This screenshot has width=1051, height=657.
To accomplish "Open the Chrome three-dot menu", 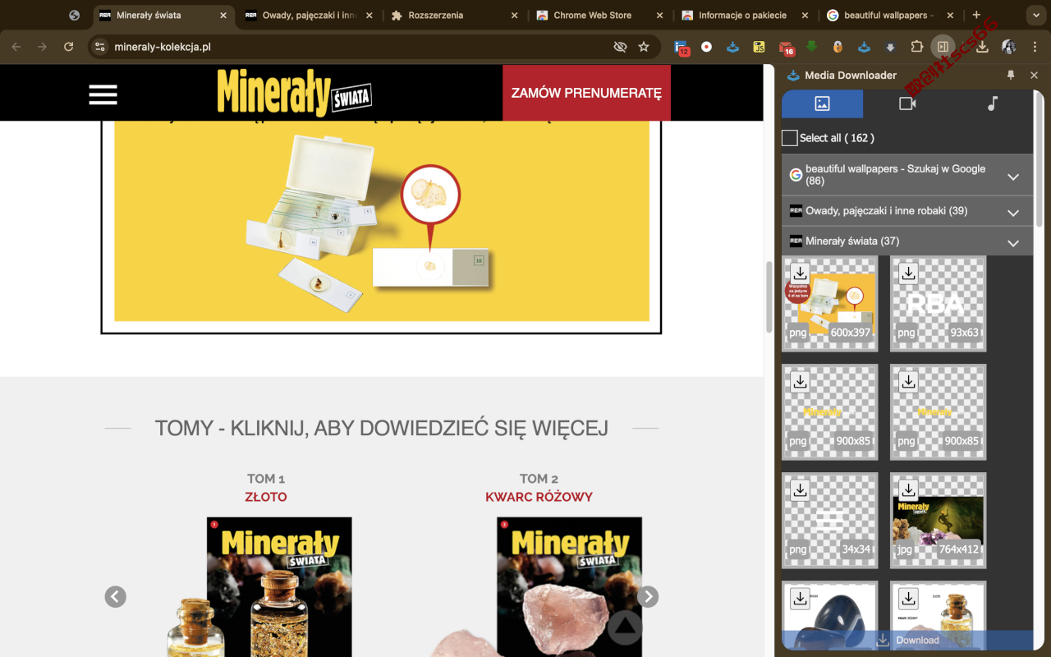I will pos(1035,47).
